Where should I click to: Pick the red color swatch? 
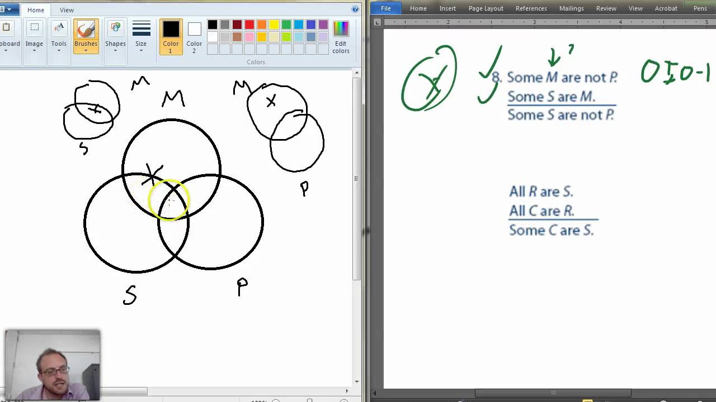pyautogui.click(x=249, y=25)
